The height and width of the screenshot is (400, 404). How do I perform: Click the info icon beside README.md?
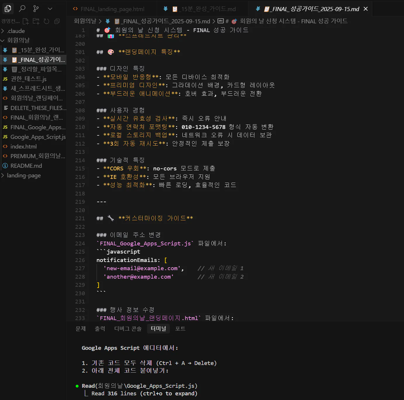[5, 166]
